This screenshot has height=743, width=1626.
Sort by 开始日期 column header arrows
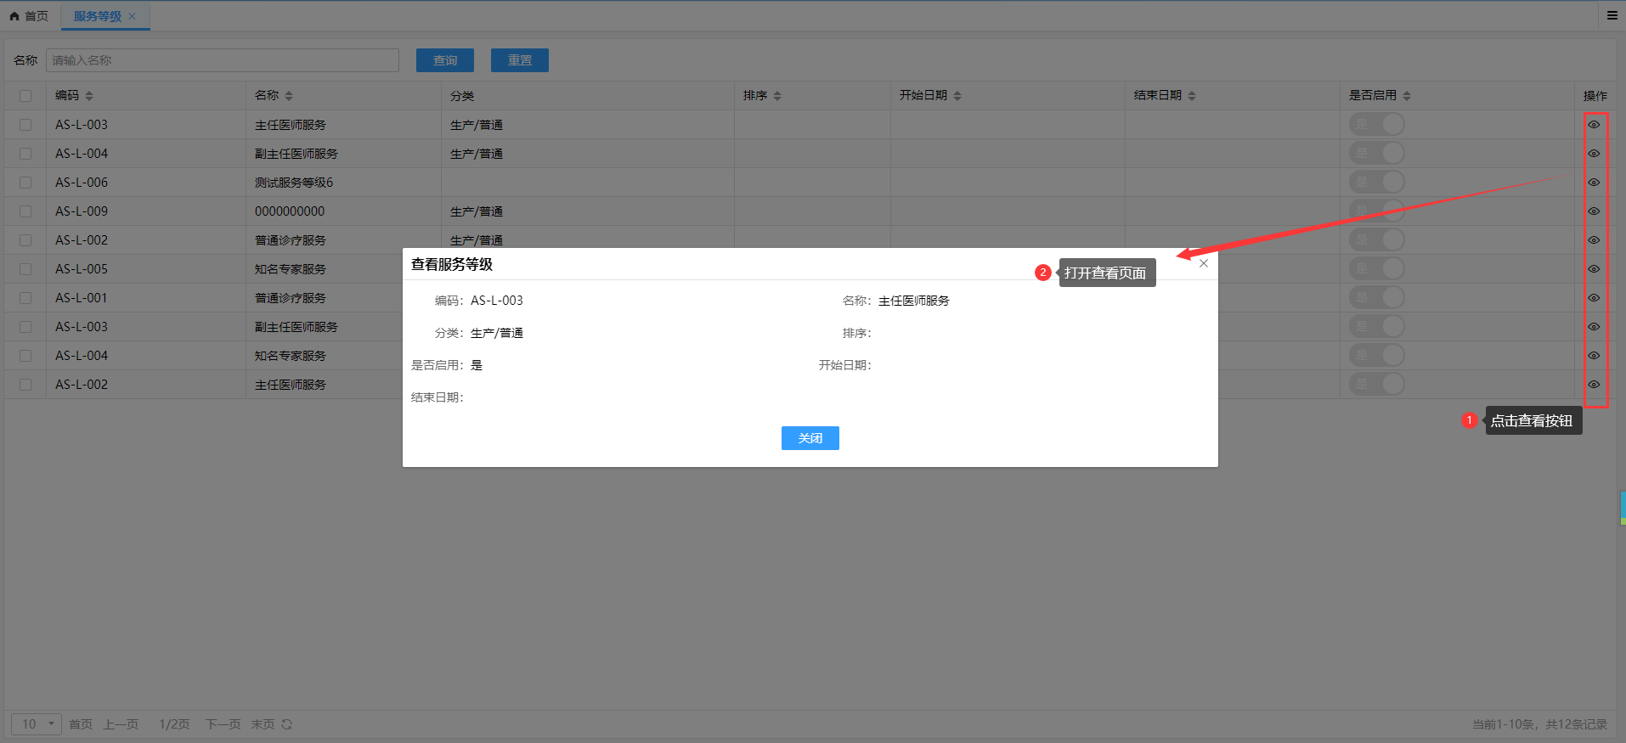click(957, 96)
